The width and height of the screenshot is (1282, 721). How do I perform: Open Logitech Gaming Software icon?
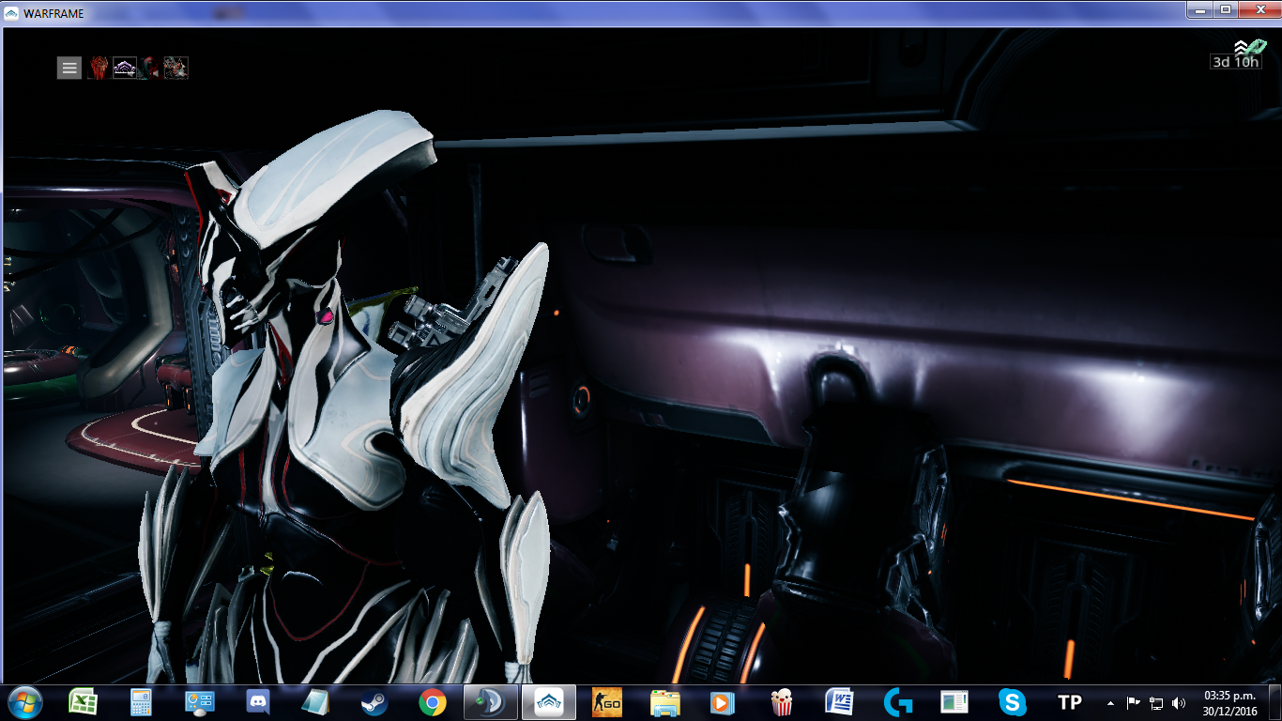[897, 702]
